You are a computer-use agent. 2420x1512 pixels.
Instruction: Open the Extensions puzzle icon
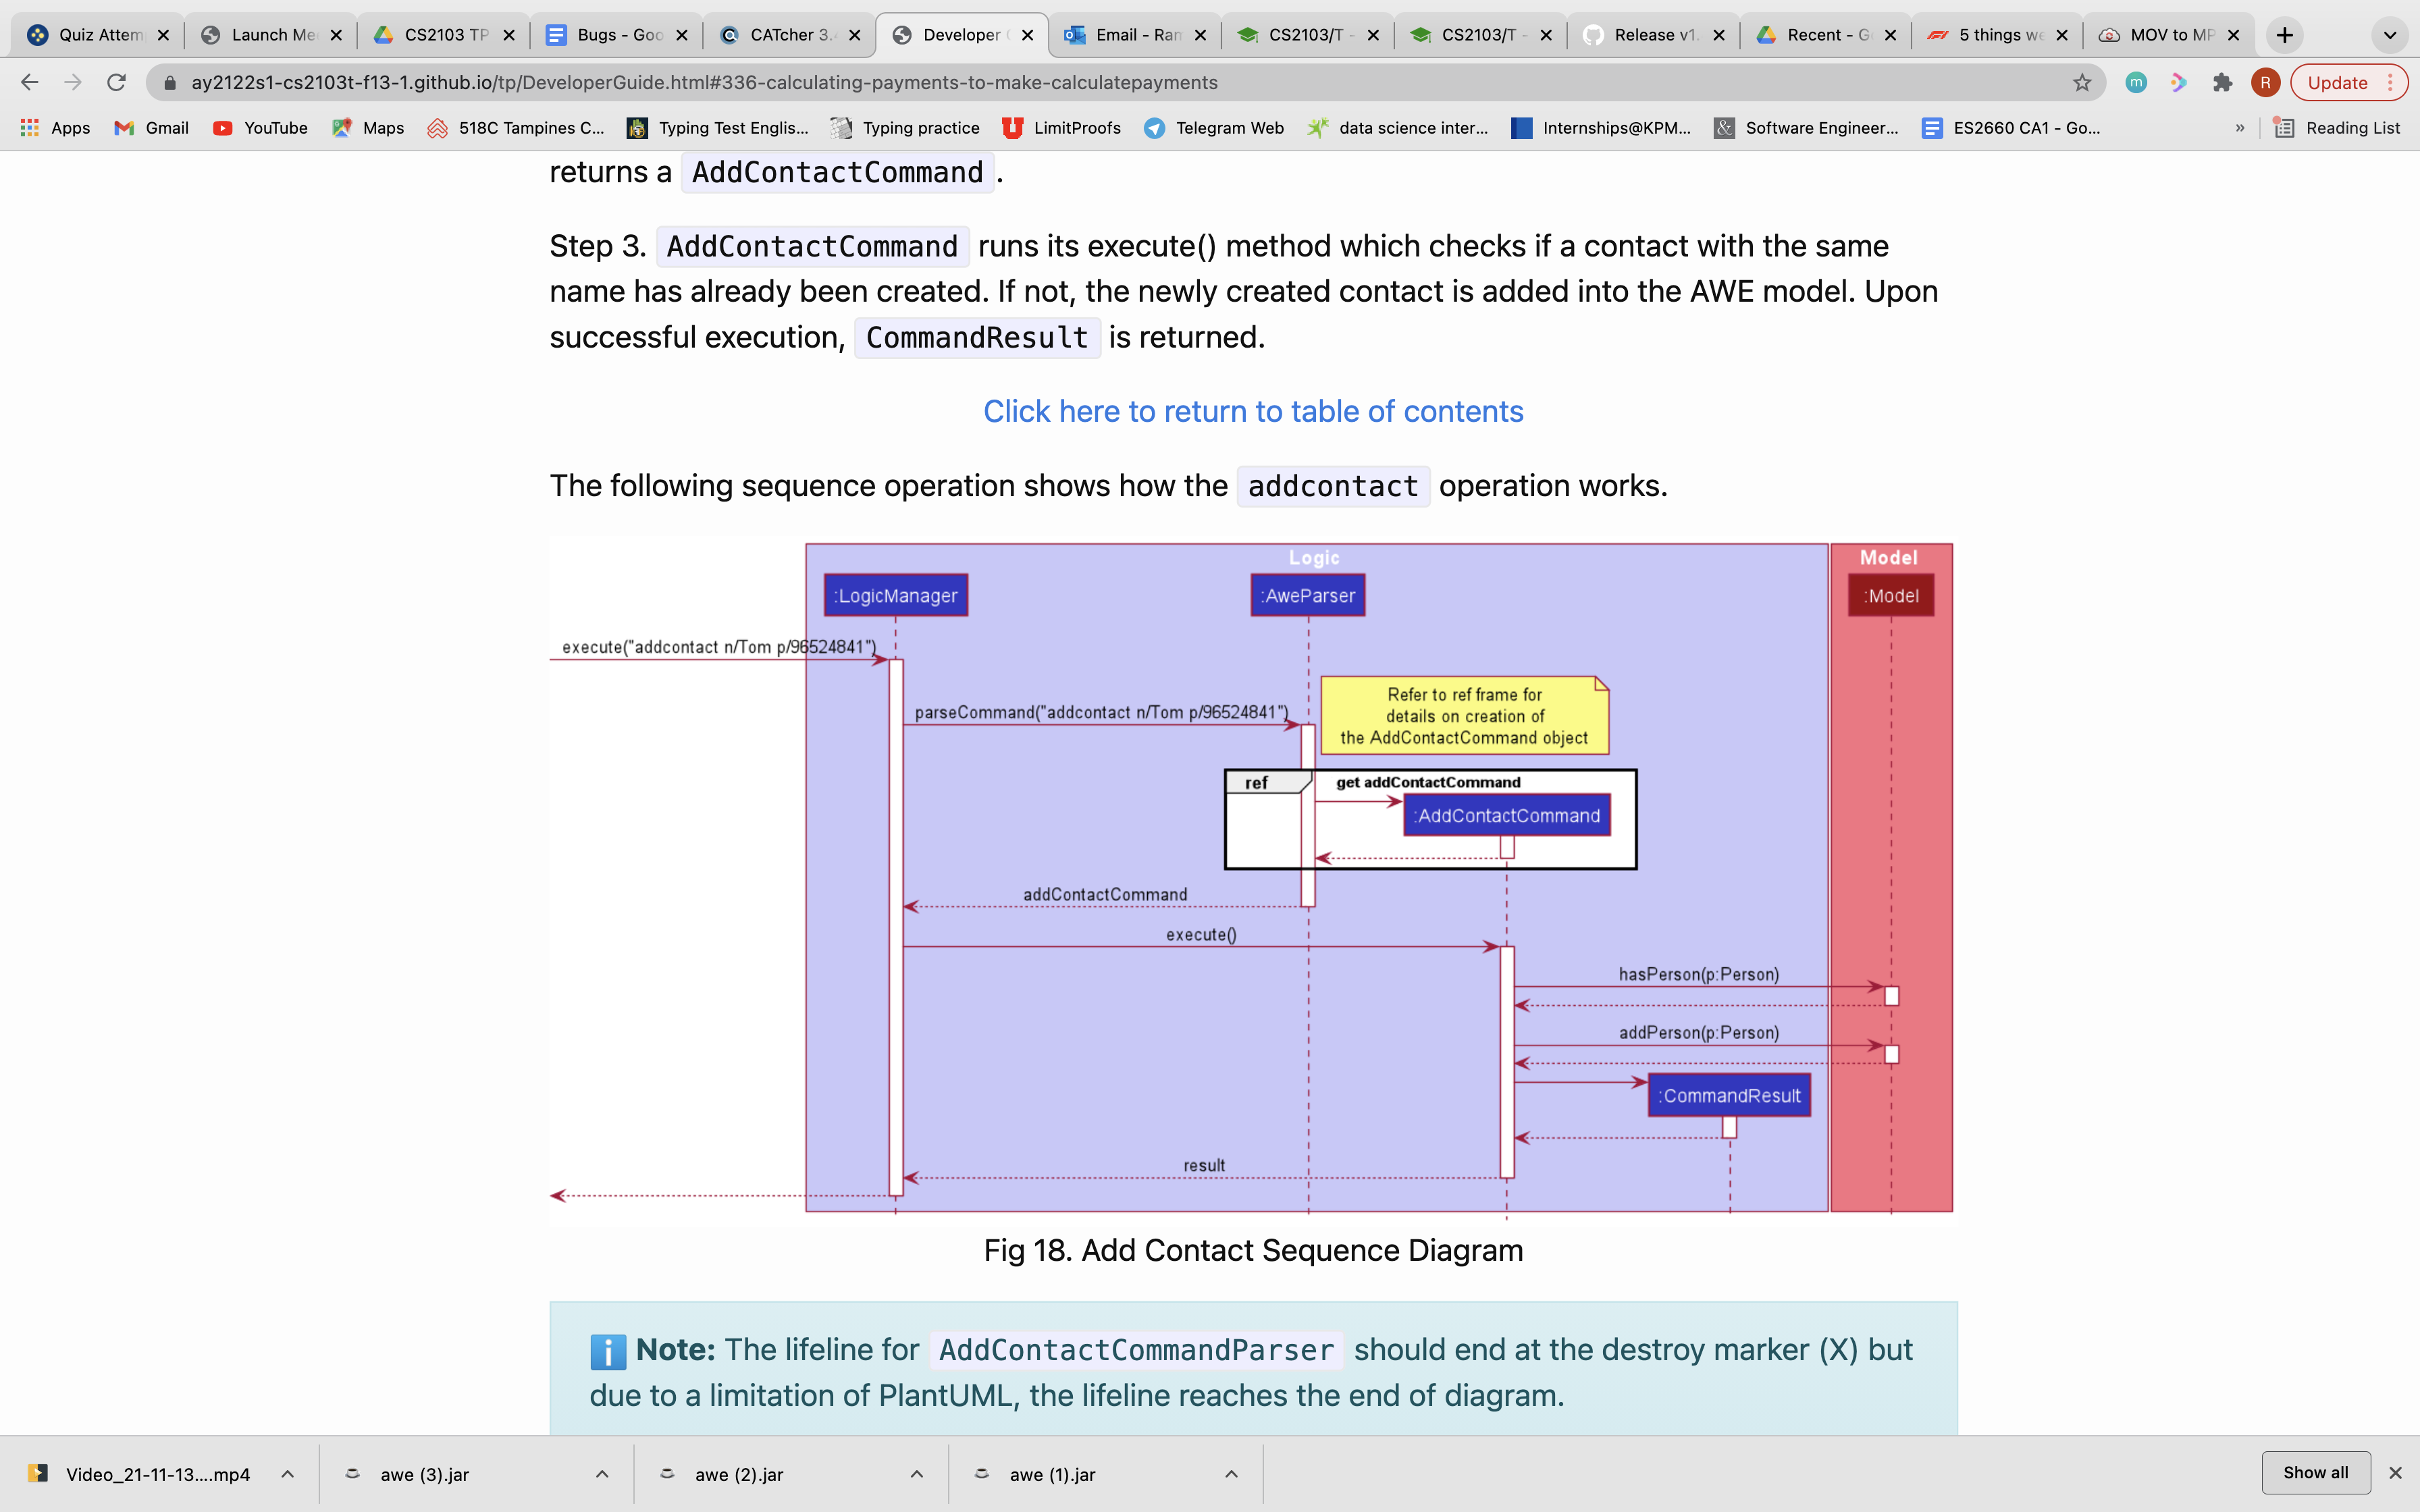pyautogui.click(x=2222, y=82)
